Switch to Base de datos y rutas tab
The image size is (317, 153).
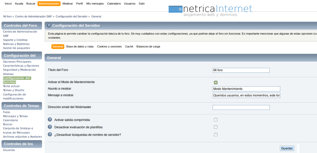[80, 47]
